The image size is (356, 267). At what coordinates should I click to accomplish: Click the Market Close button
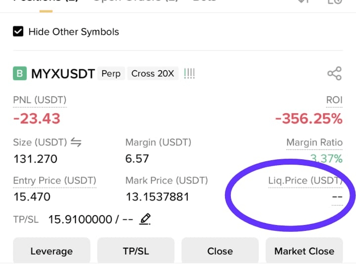pyautogui.click(x=304, y=251)
